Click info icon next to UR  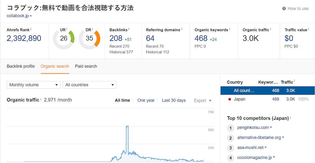67,29
